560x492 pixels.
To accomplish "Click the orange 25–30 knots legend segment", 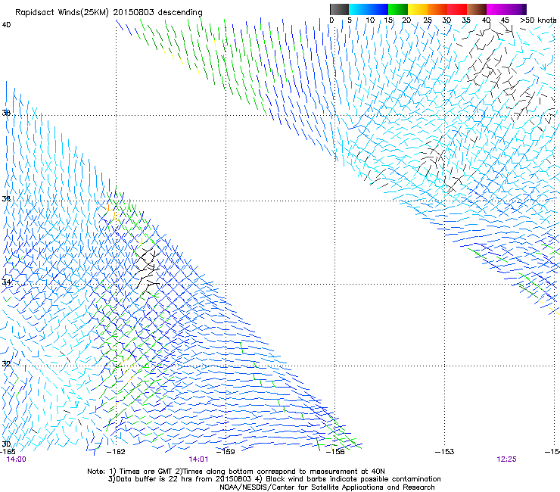I will (x=437, y=9).
